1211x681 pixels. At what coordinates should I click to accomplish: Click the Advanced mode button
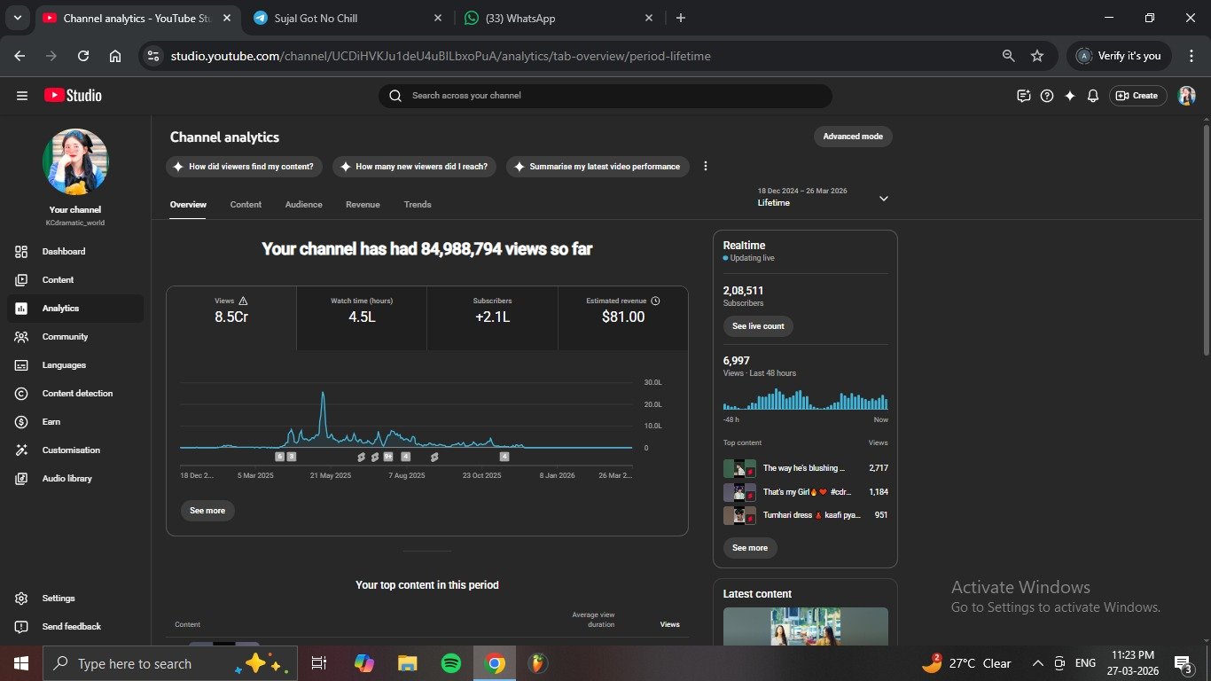point(853,137)
